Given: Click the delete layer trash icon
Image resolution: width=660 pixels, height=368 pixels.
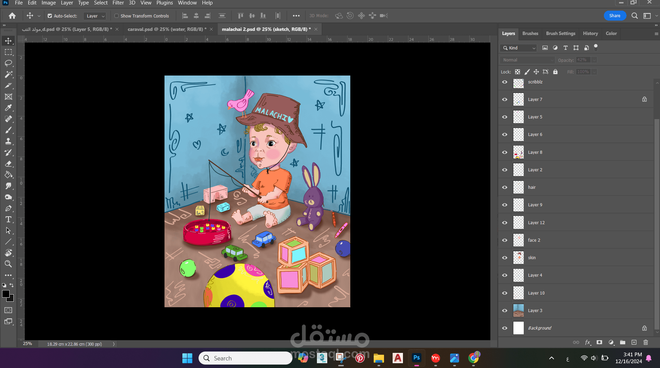Looking at the screenshot, I should [646, 342].
